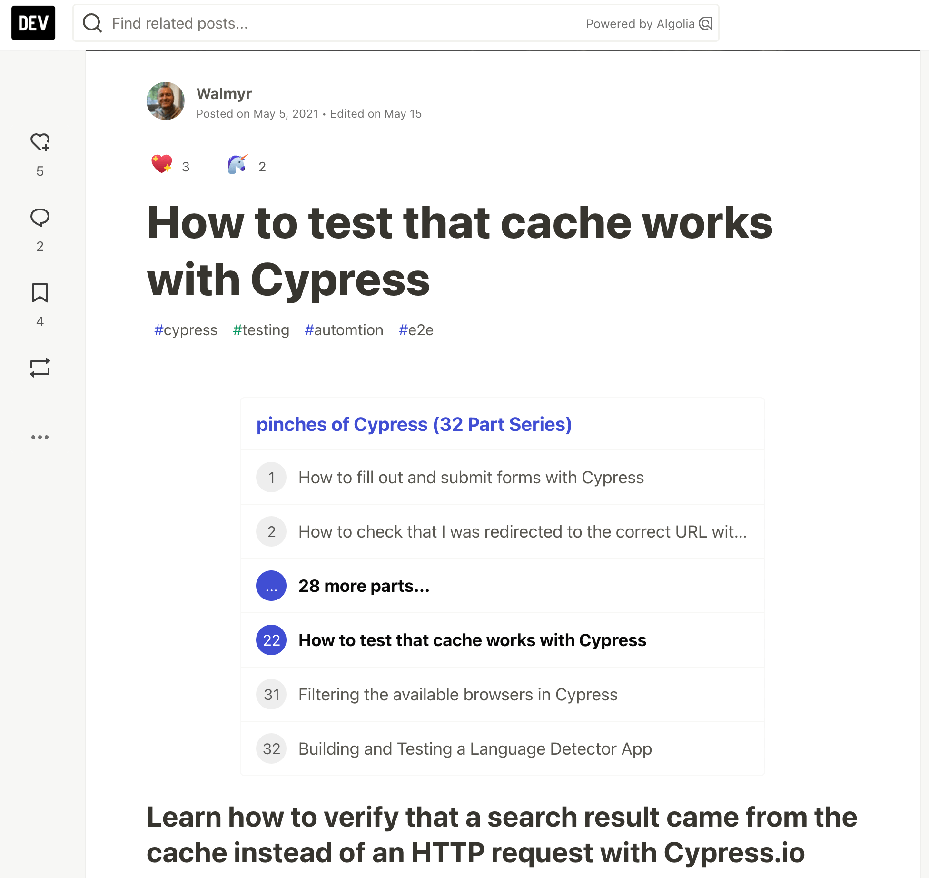Click the sidebar heart count 5
This screenshot has height=878, width=929.
40,171
